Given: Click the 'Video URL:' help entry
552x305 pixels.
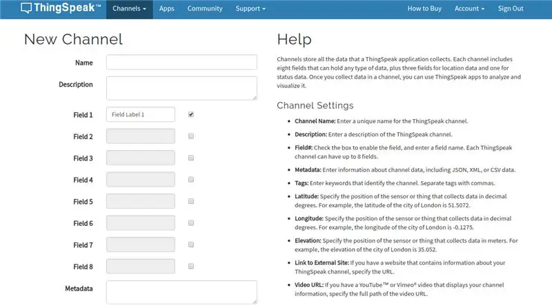Looking at the screenshot, I should [400, 289].
